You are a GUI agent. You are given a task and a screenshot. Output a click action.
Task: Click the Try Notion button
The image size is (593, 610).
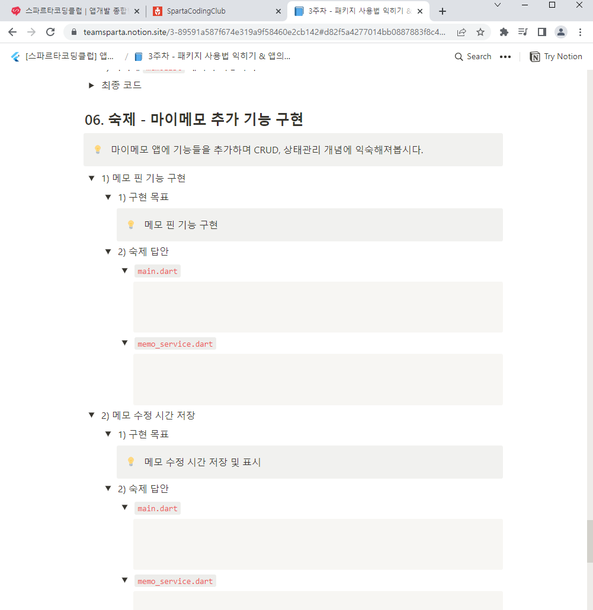556,57
